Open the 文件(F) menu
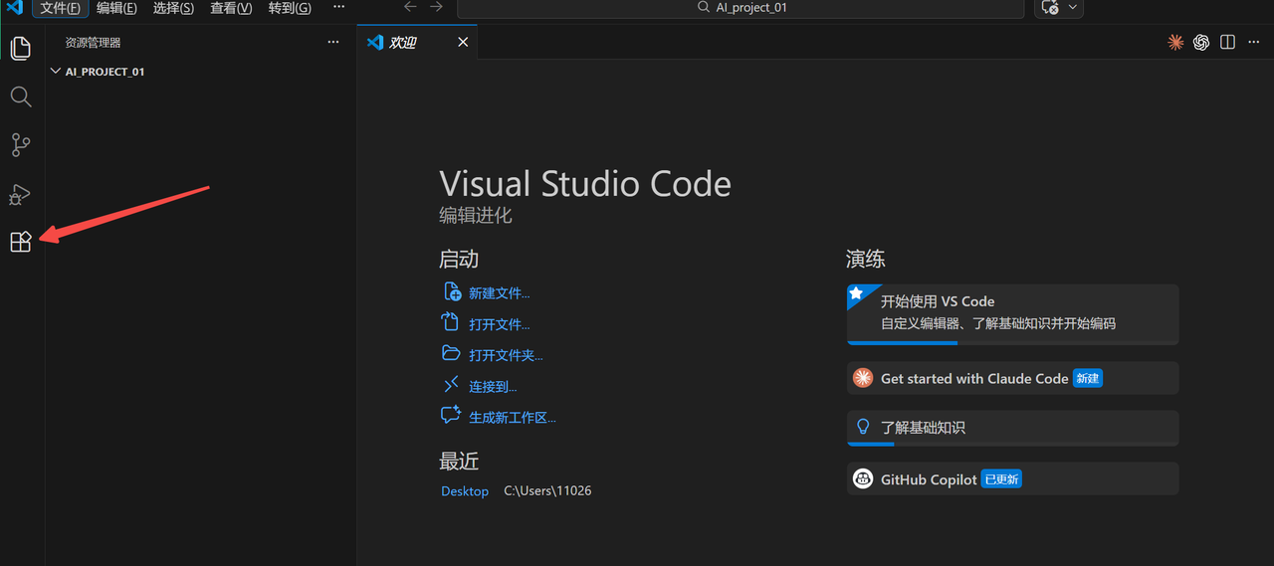1274x566 pixels. point(60,8)
